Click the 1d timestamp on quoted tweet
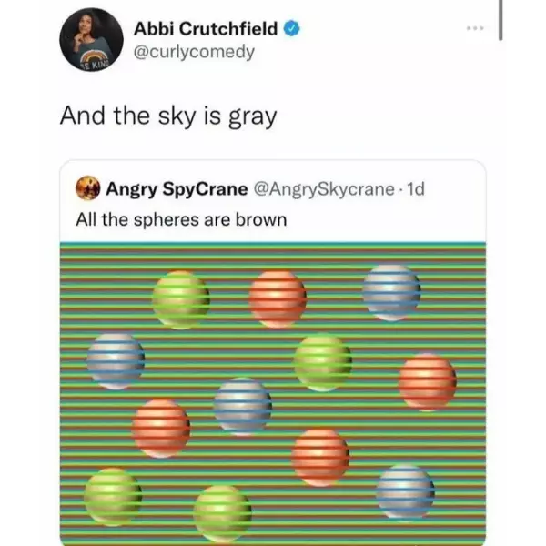This screenshot has height=546, width=546. pyautogui.click(x=416, y=189)
